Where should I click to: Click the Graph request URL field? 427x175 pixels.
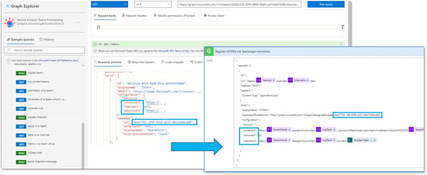click(239, 4)
